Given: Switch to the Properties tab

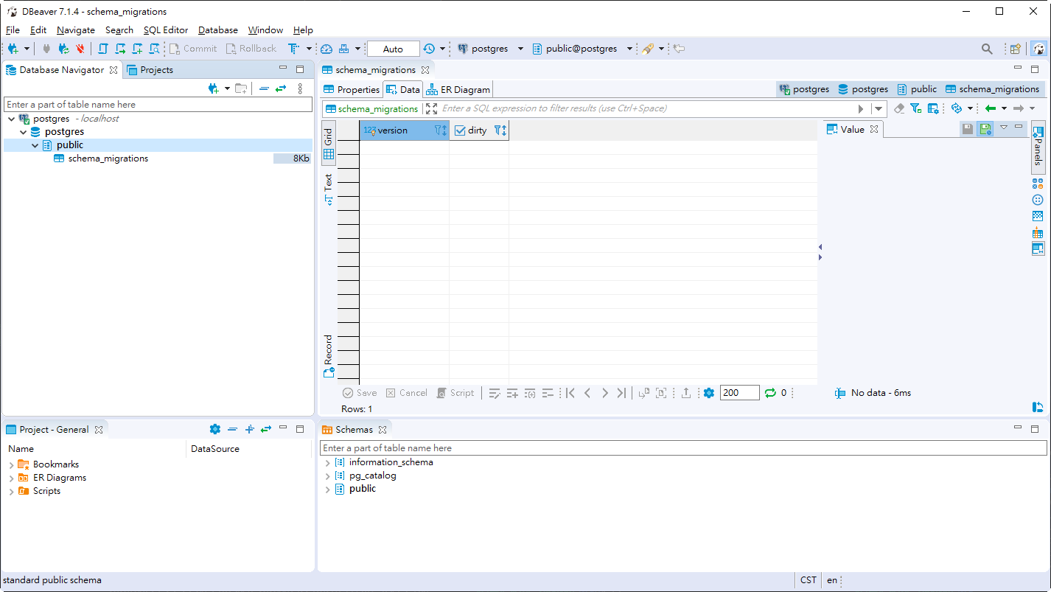Looking at the screenshot, I should tap(352, 89).
